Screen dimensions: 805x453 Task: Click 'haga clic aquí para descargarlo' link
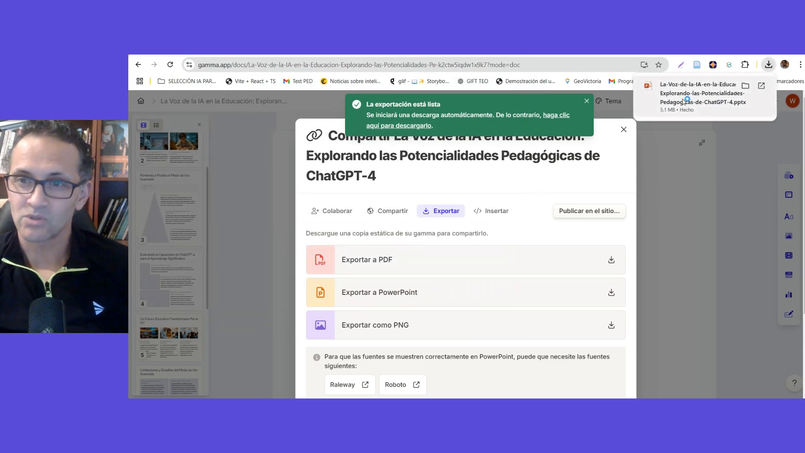(468, 120)
